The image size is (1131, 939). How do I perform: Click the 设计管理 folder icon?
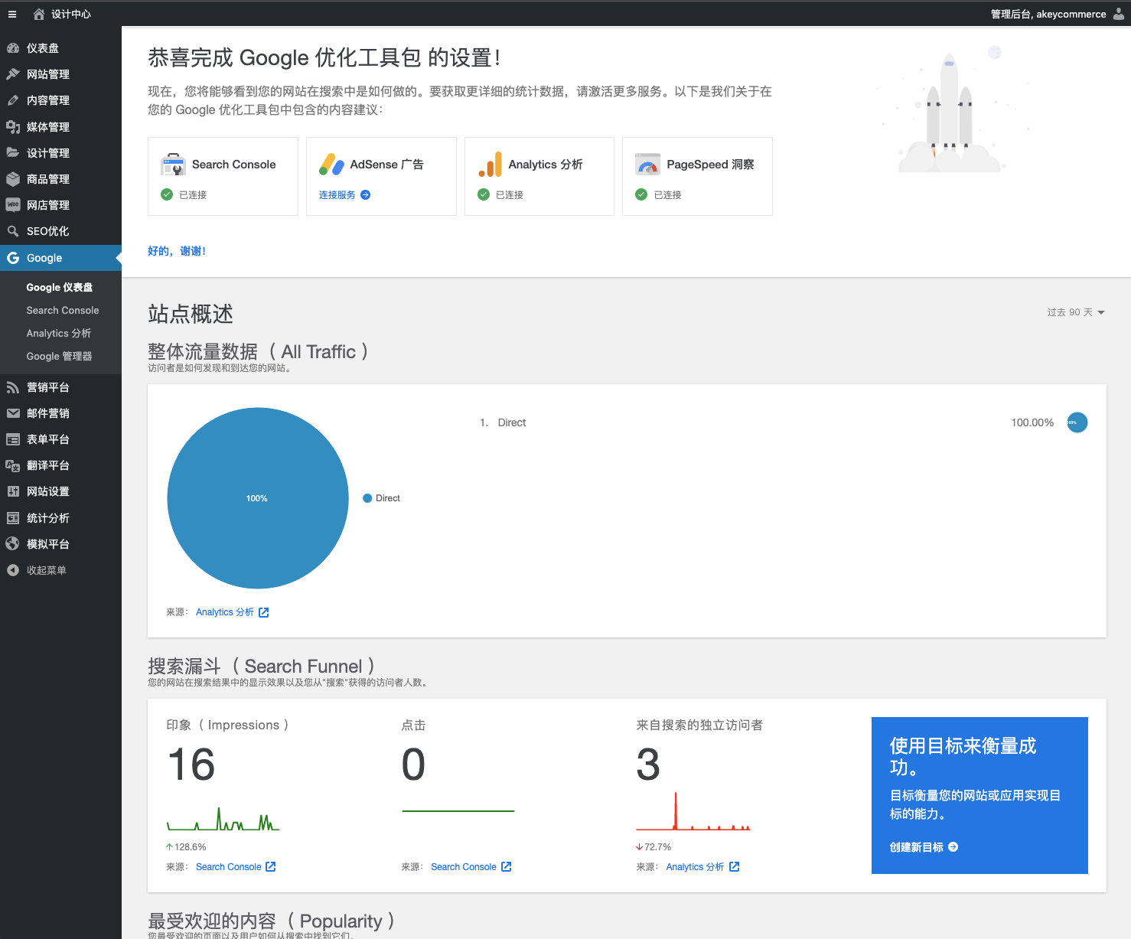[13, 153]
